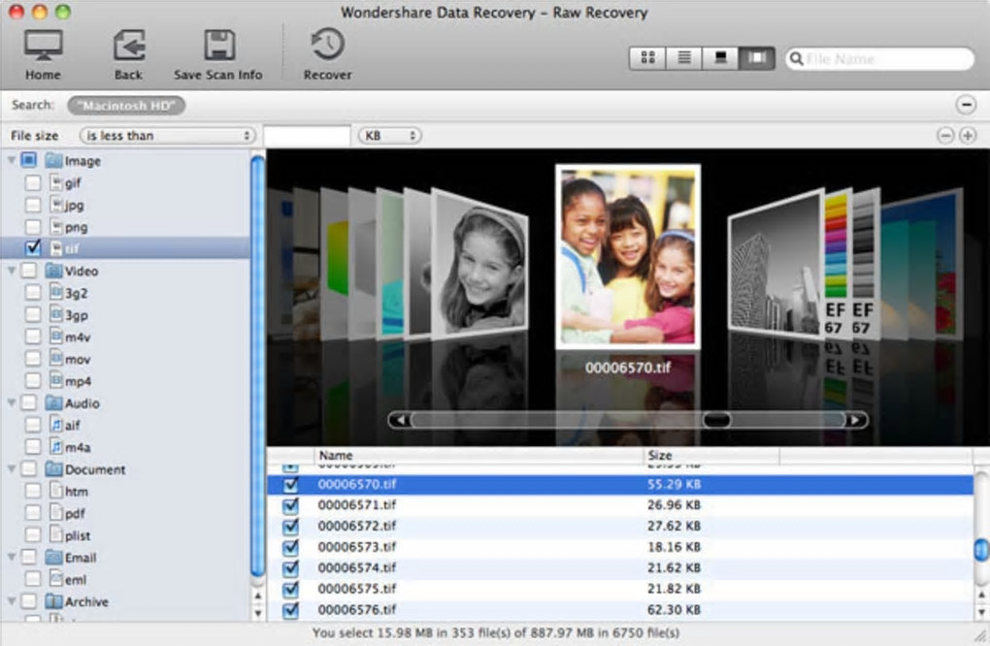Enable the jpg file type checkbox
The height and width of the screenshot is (646, 990).
point(33,205)
